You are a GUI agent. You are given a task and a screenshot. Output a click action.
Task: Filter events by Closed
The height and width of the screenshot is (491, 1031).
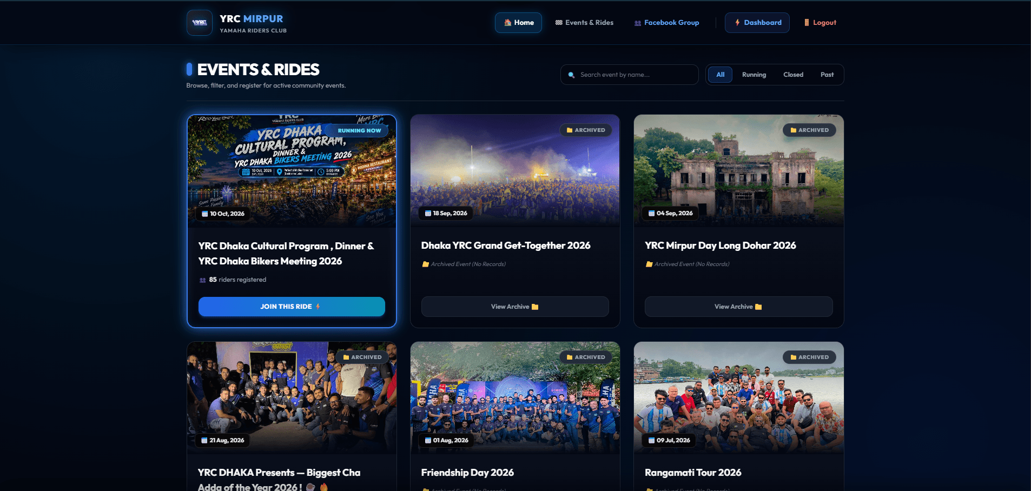(793, 75)
